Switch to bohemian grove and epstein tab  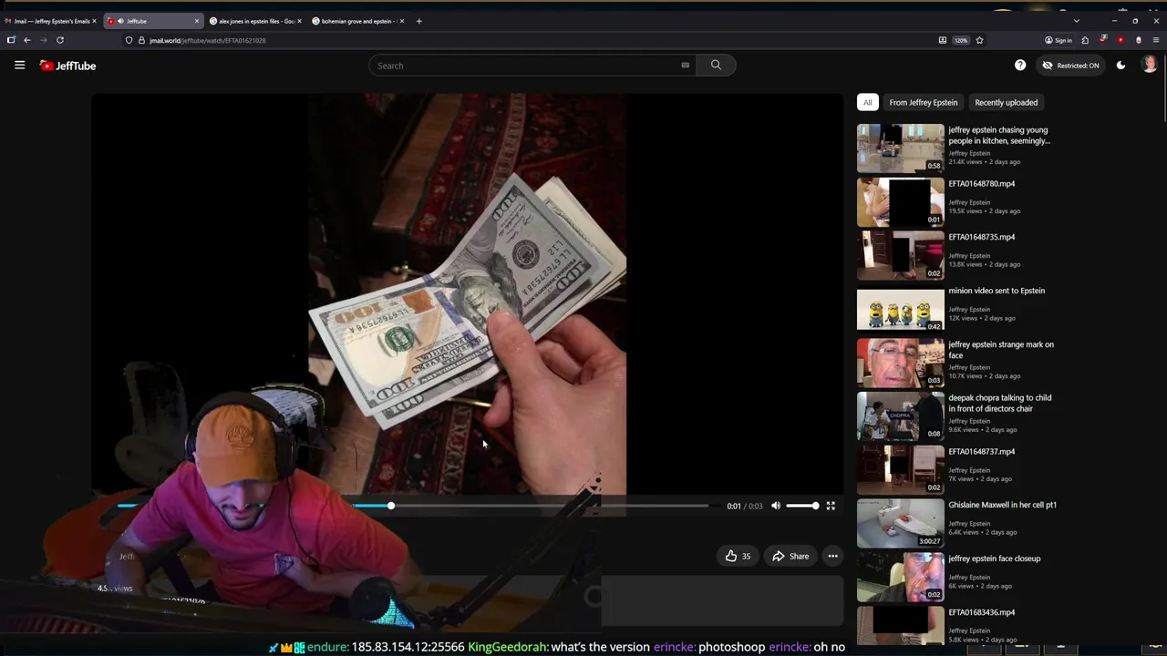tap(357, 21)
